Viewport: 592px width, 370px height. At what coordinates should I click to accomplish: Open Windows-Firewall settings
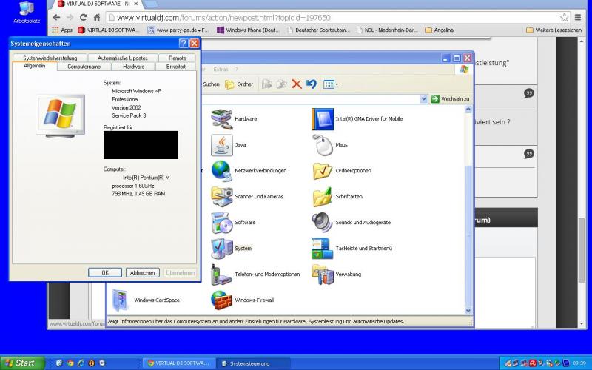pyautogui.click(x=222, y=300)
